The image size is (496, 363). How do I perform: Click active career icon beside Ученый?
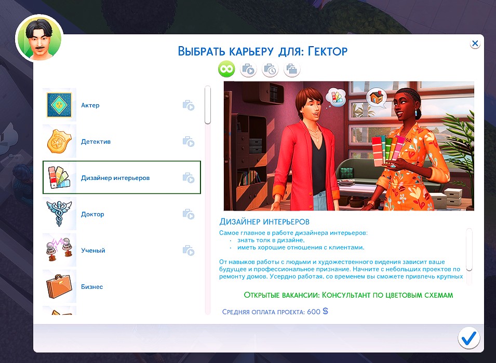point(189,250)
